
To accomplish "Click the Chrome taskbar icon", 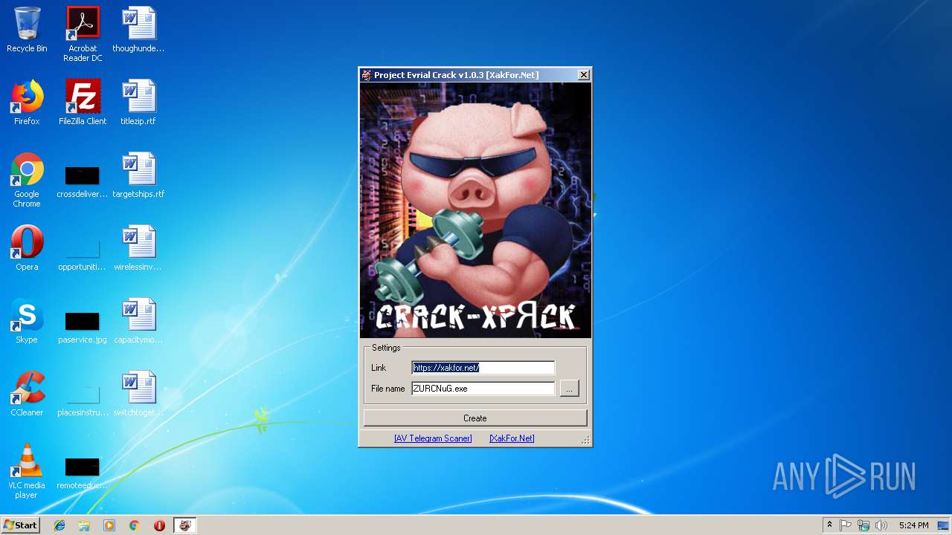I will pyautogui.click(x=134, y=525).
